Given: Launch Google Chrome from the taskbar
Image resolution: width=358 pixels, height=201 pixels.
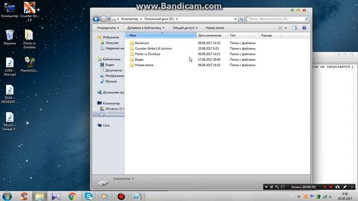Looking at the screenshot, I should click(x=72, y=196).
